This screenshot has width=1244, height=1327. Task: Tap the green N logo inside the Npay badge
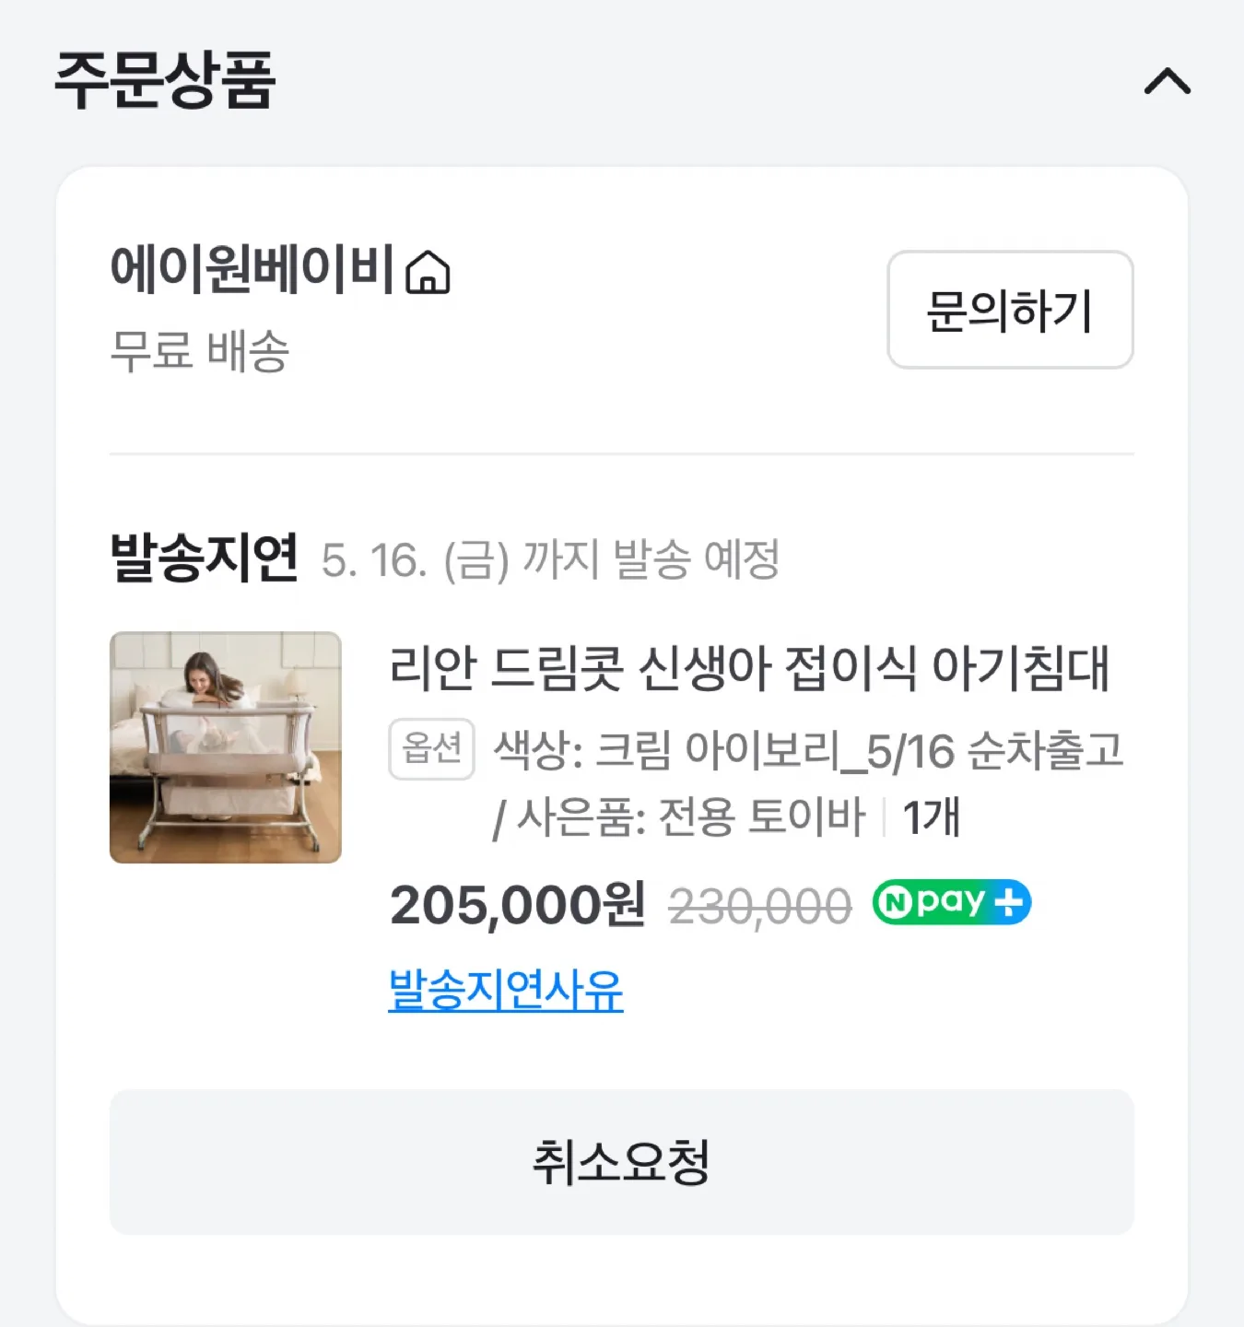892,902
